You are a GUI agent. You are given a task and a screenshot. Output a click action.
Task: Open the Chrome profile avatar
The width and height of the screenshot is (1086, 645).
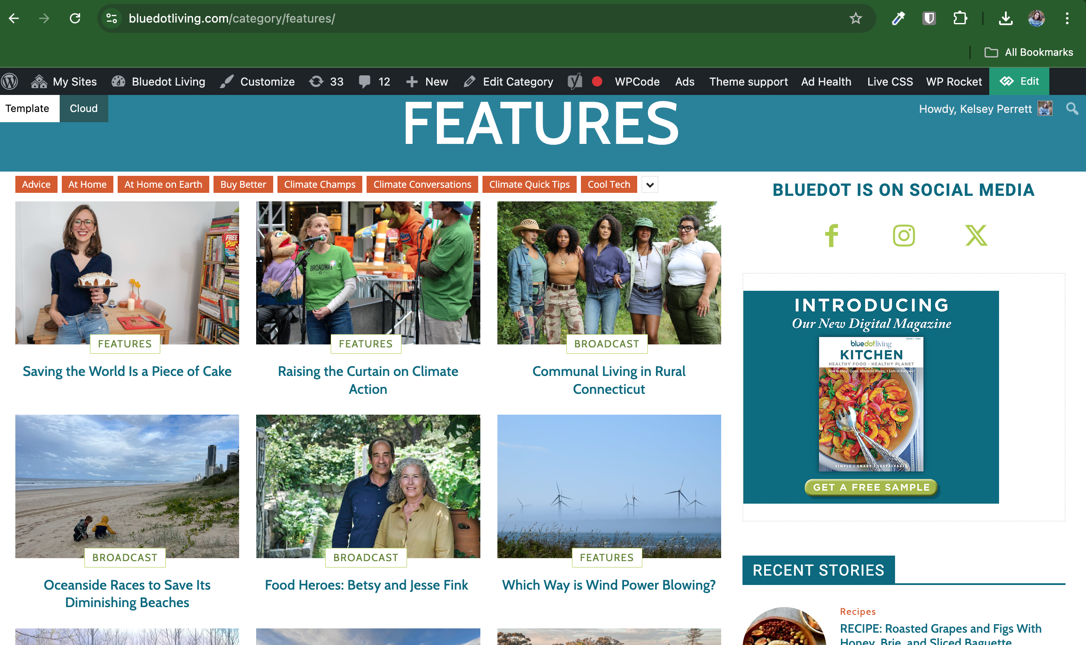pos(1037,18)
